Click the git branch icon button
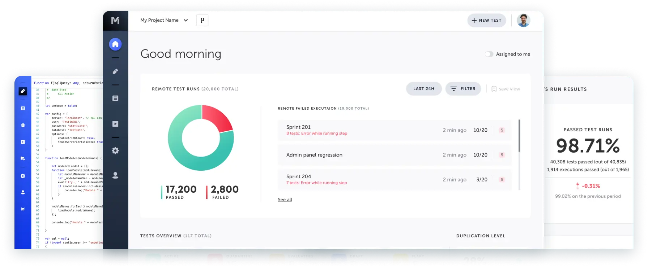648x267 pixels. click(x=202, y=20)
